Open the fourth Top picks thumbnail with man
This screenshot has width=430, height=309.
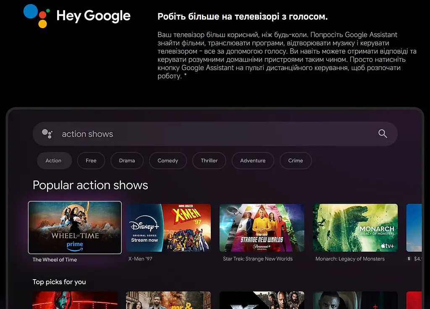pos(355,300)
